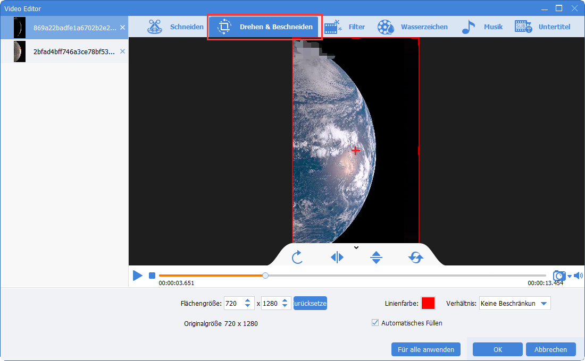Screen dimensions: 585x361
Task: Mute audio with speaker icon
Action: point(578,276)
